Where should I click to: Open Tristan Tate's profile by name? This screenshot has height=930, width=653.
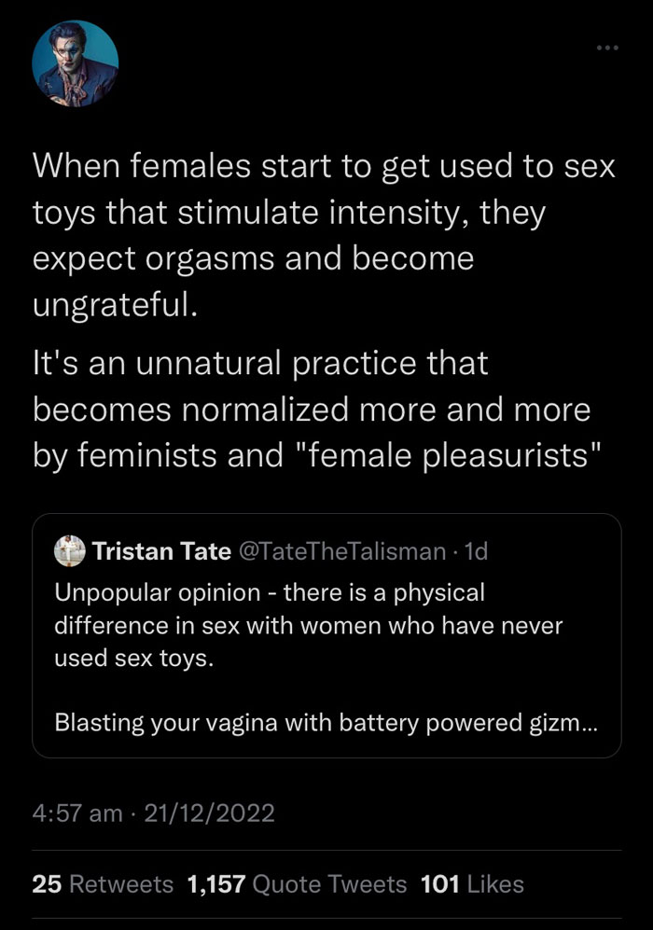click(161, 551)
